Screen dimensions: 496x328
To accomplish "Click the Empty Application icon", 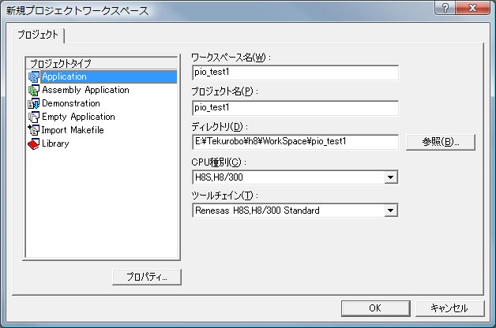I will 34,117.
